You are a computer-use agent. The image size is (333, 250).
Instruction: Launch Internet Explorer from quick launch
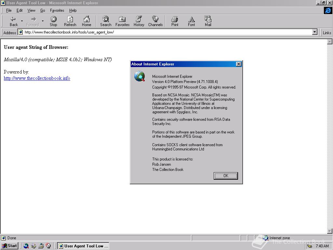pos(26,246)
